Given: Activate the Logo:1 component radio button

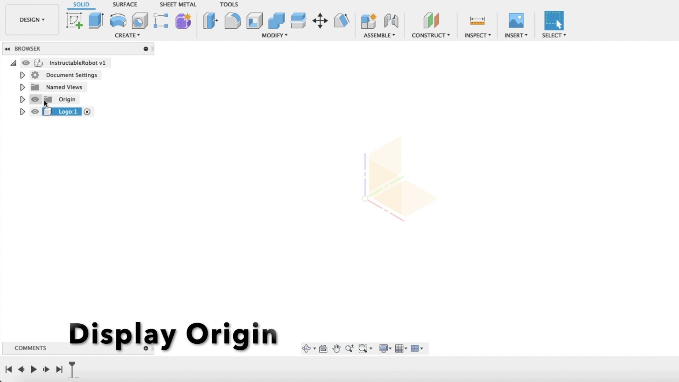Looking at the screenshot, I should (x=87, y=112).
